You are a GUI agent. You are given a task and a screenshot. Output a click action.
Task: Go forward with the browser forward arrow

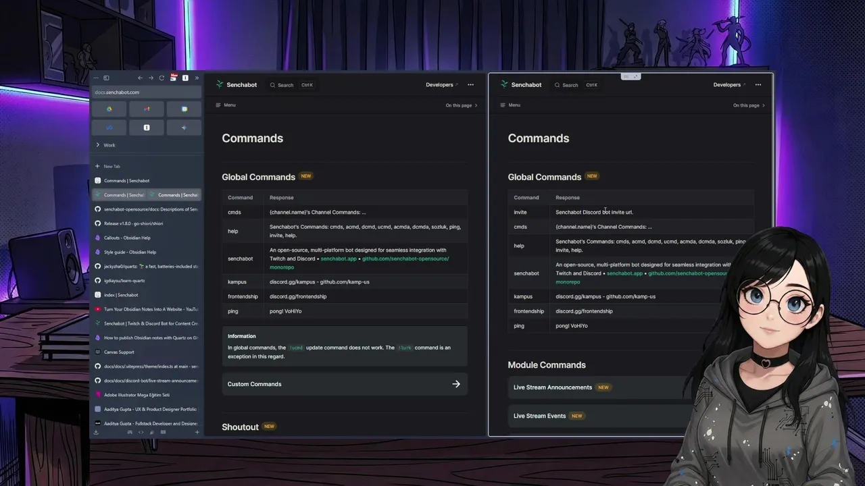[151, 78]
